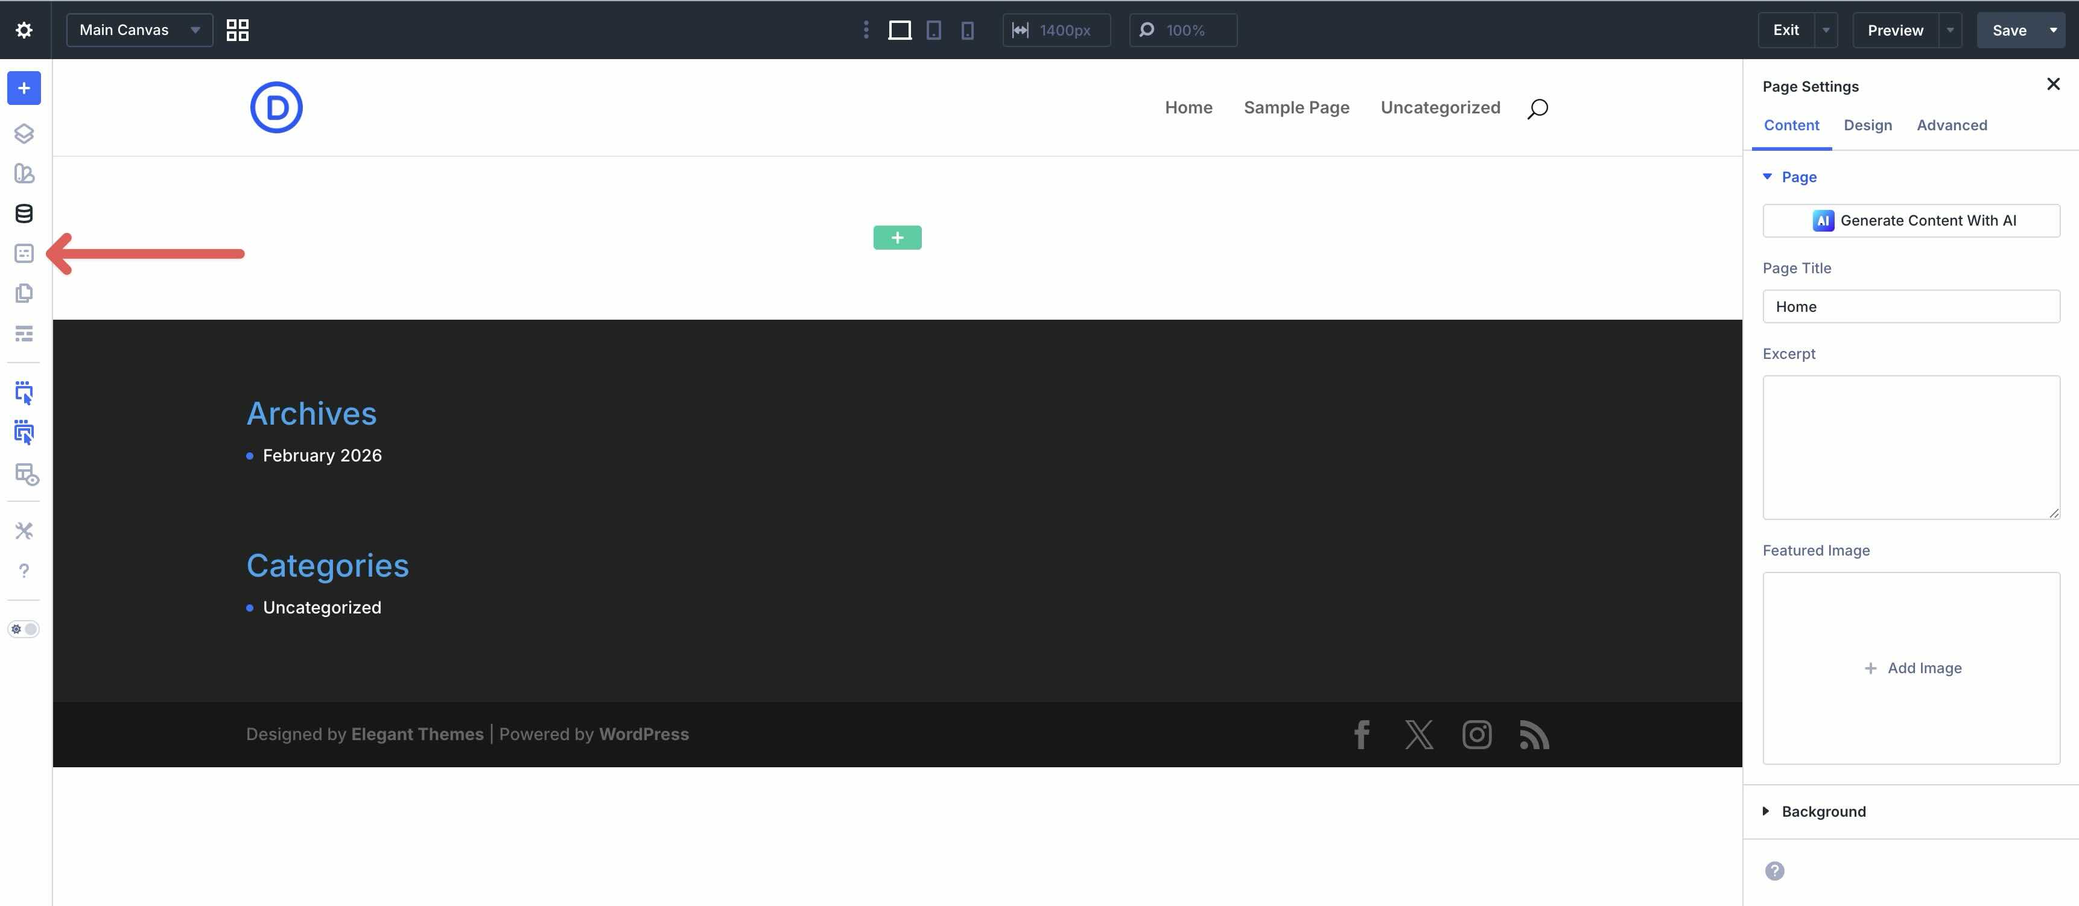This screenshot has height=906, width=2079.
Task: Open the clipboard/copy icon in the sidebar
Action: click(24, 293)
